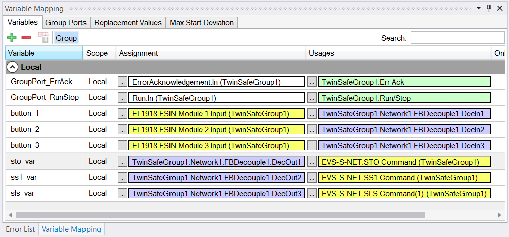
Task: Click the FBDecouple1.DecOut3 assignment field
Action: tap(216, 194)
